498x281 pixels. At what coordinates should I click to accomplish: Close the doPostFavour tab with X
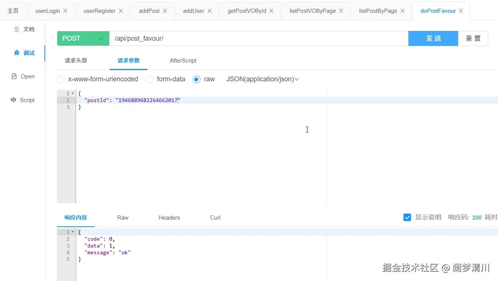(x=461, y=11)
